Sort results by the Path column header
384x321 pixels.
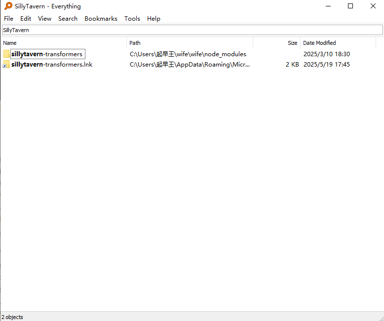(x=190, y=43)
